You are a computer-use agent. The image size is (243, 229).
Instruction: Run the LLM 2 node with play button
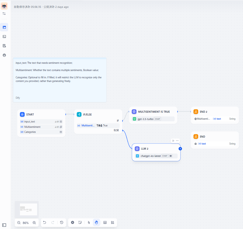(173, 141)
